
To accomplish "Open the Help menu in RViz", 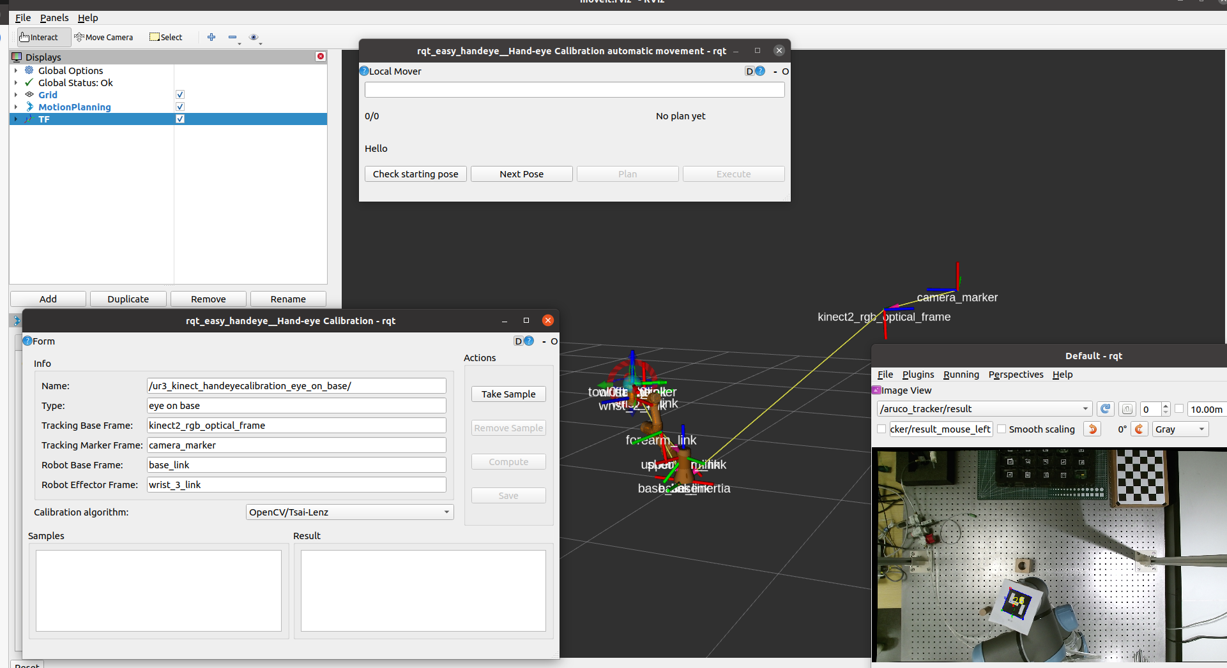I will click(x=88, y=18).
